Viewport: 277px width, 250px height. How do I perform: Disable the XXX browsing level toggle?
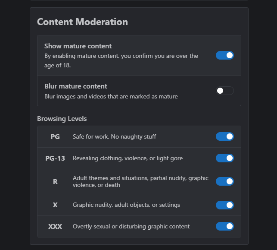(225, 226)
